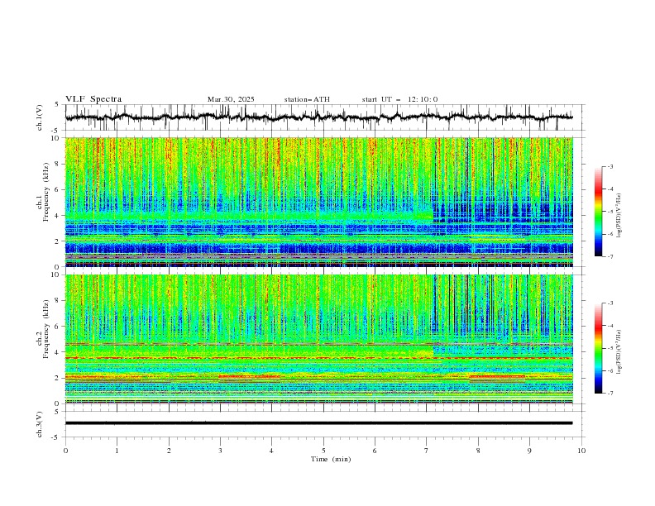Click the lower PSD color bar
The height and width of the screenshot is (506, 655).
tap(599, 348)
